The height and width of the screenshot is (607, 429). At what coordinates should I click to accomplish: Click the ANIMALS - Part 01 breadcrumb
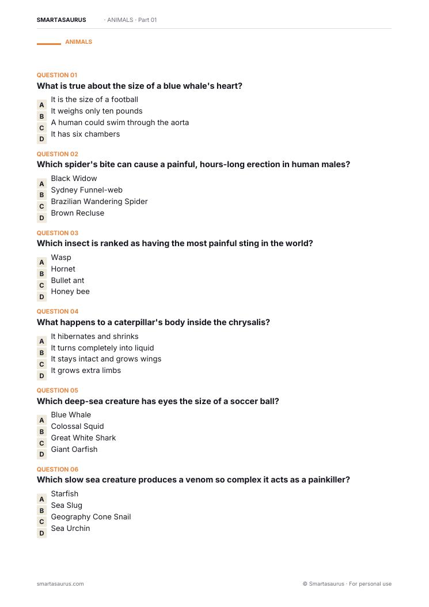coord(130,20)
